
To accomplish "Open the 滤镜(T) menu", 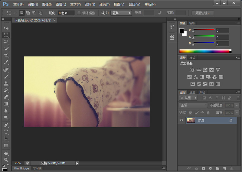I will [104, 5].
